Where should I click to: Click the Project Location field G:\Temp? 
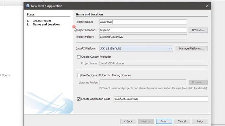pyautogui.click(x=143, y=30)
